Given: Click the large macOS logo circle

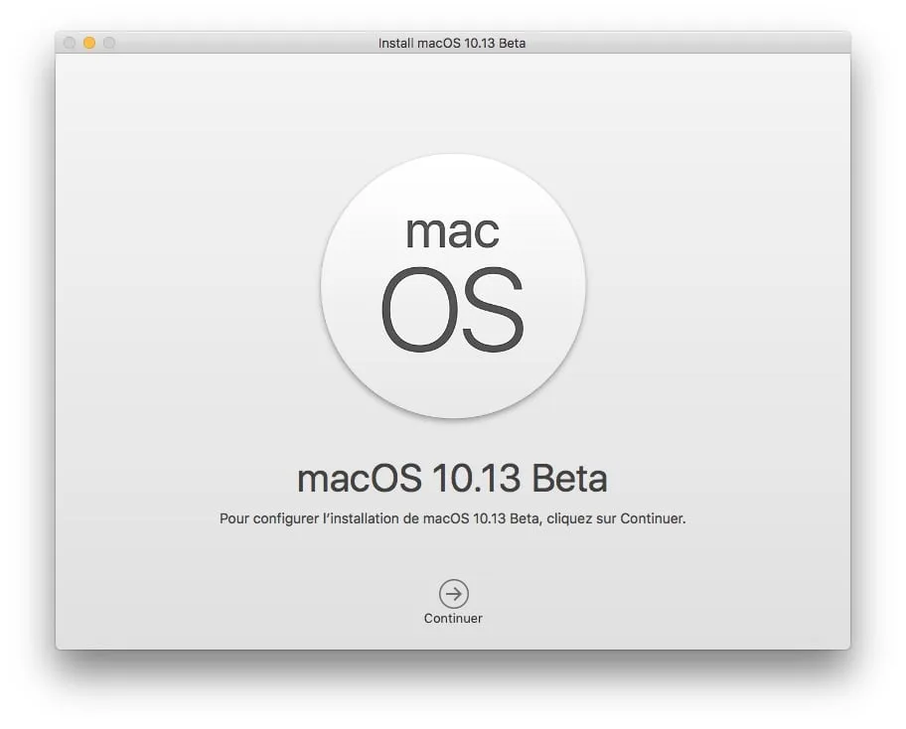Looking at the screenshot, I should pyautogui.click(x=454, y=285).
